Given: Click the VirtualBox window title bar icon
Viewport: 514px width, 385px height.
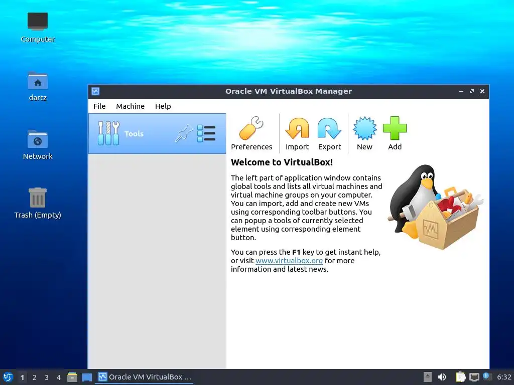Looking at the screenshot, I should point(95,91).
